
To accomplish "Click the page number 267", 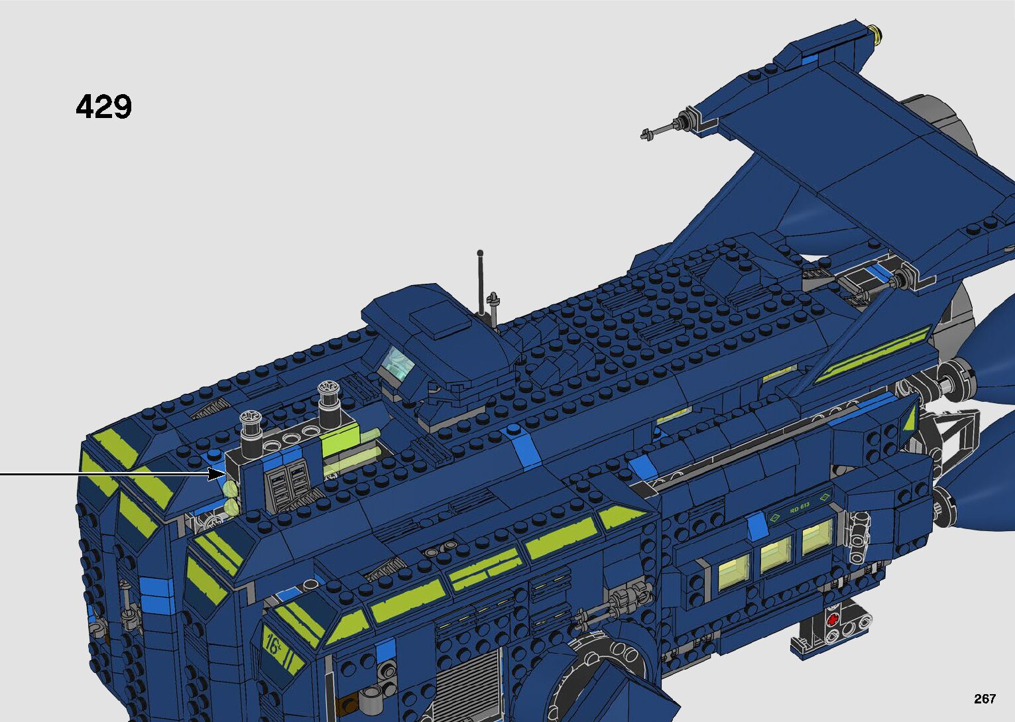I will [x=985, y=698].
